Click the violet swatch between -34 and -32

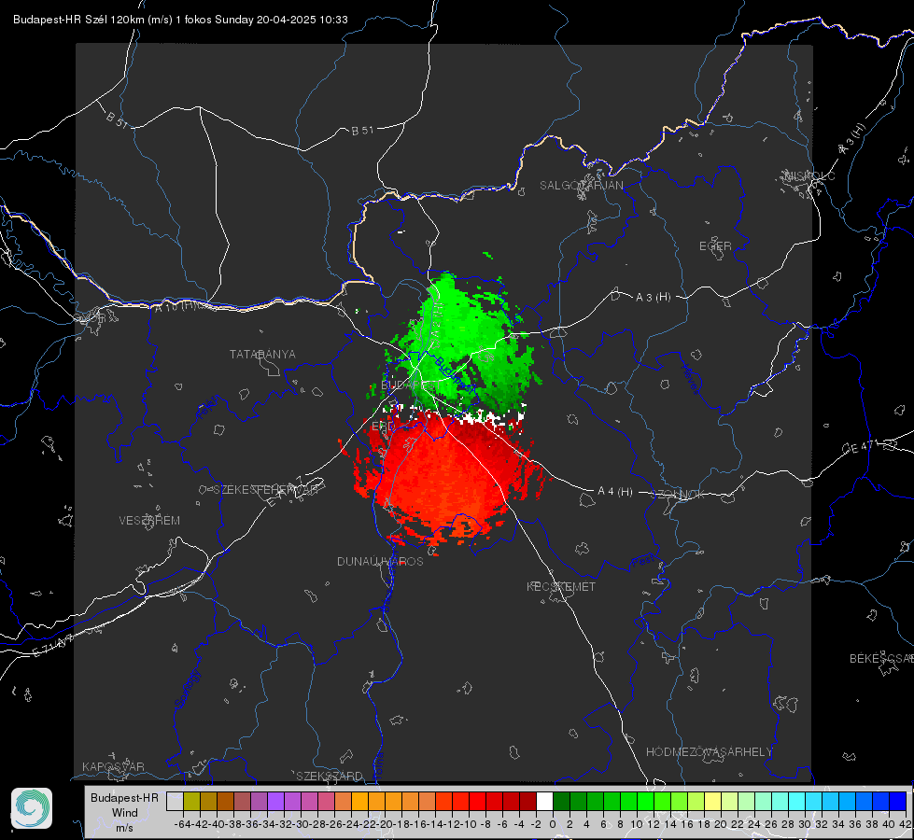pyautogui.click(x=275, y=801)
